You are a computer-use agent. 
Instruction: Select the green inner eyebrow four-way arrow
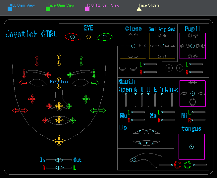[x=70, y=75]
